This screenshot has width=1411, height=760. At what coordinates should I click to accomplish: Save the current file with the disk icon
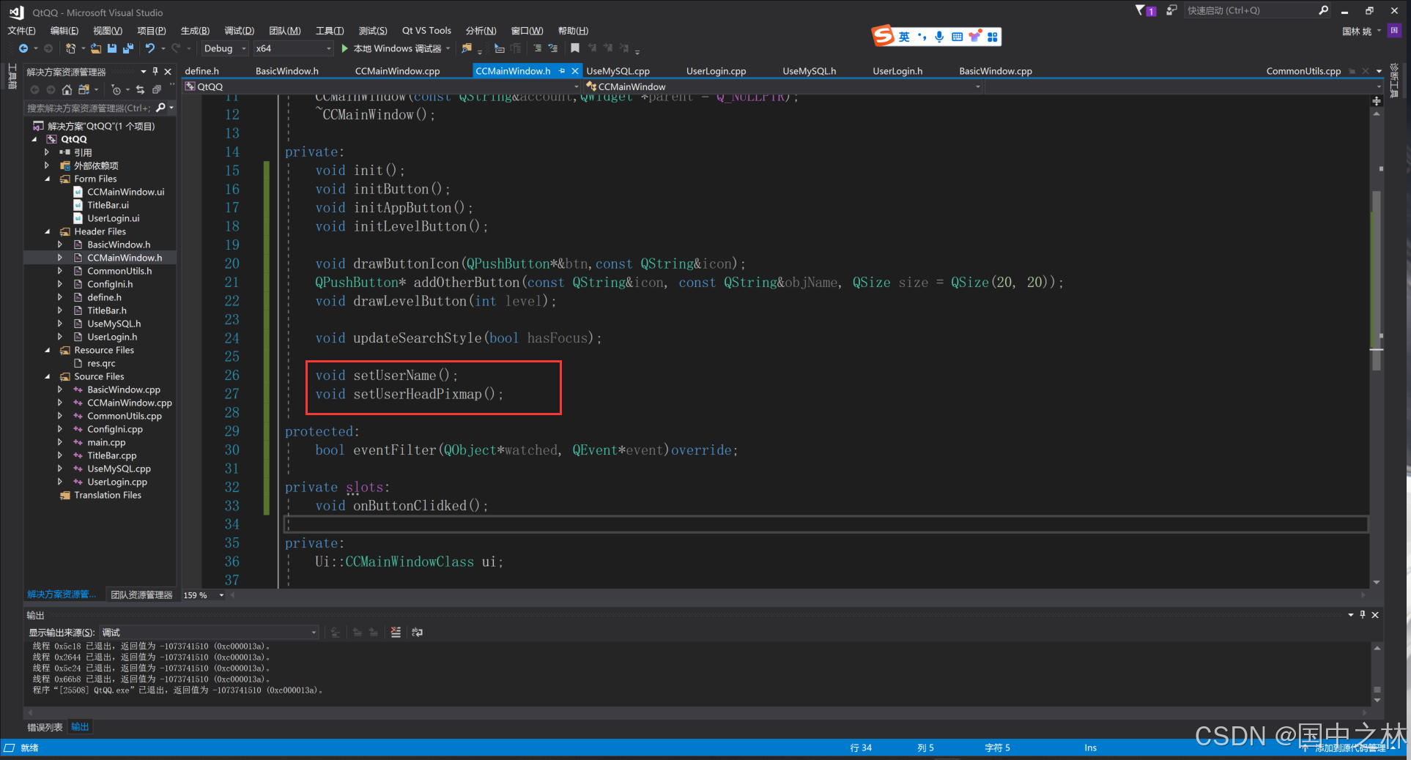click(x=112, y=48)
